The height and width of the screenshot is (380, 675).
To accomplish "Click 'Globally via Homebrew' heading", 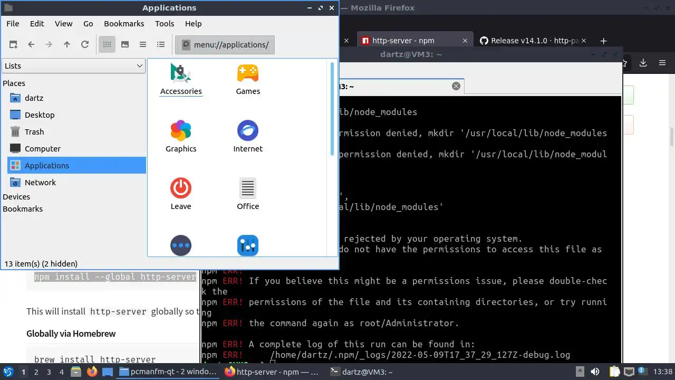I will 71,334.
